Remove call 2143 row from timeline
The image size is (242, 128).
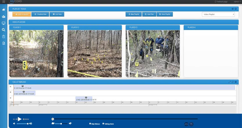tap(11, 93)
